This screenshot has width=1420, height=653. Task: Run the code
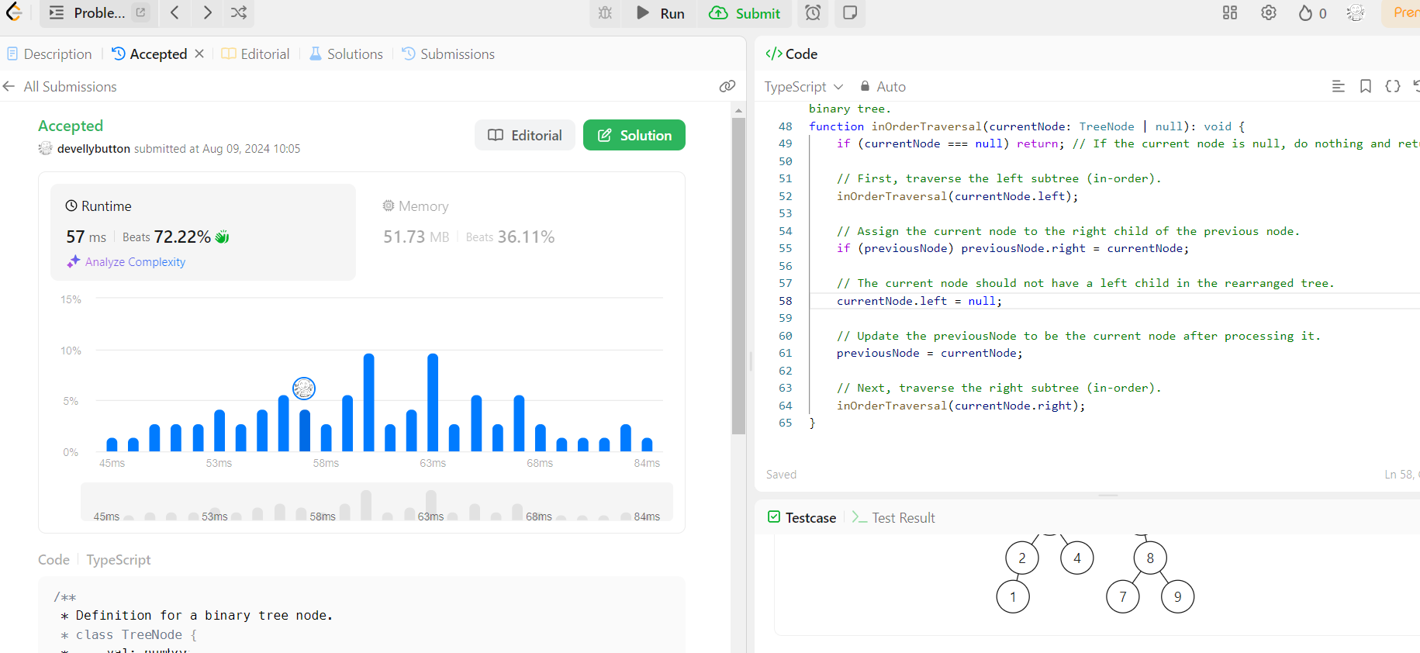(x=661, y=13)
